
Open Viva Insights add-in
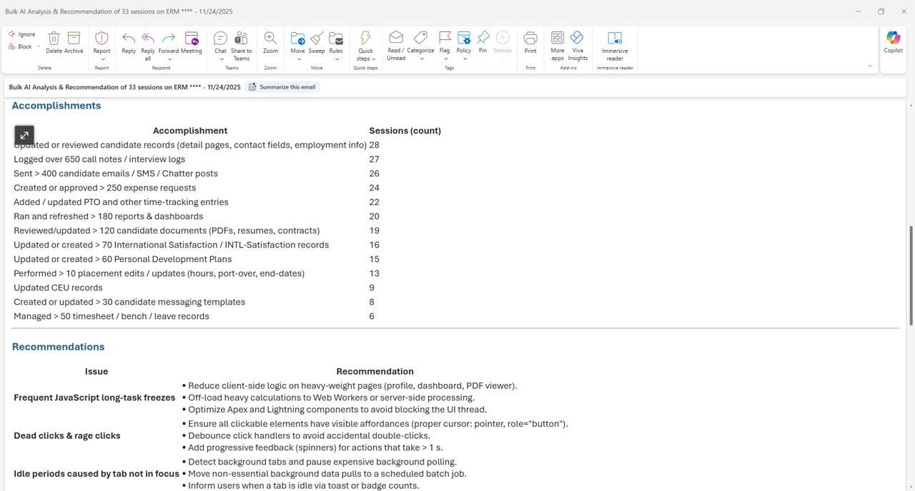pos(578,46)
